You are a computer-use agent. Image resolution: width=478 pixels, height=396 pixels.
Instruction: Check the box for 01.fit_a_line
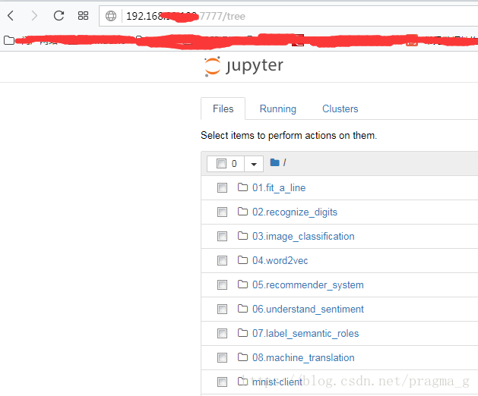pos(222,188)
